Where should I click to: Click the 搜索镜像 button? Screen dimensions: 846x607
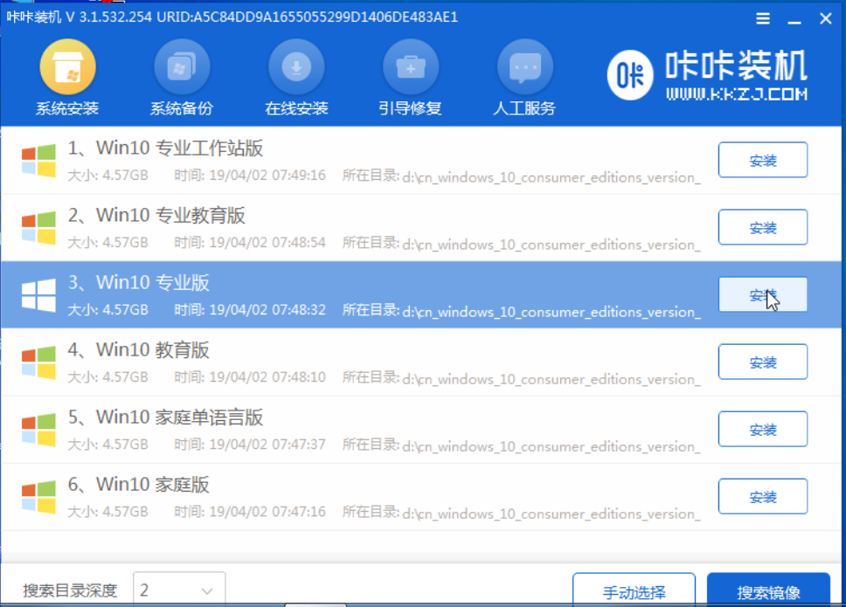[x=768, y=591]
